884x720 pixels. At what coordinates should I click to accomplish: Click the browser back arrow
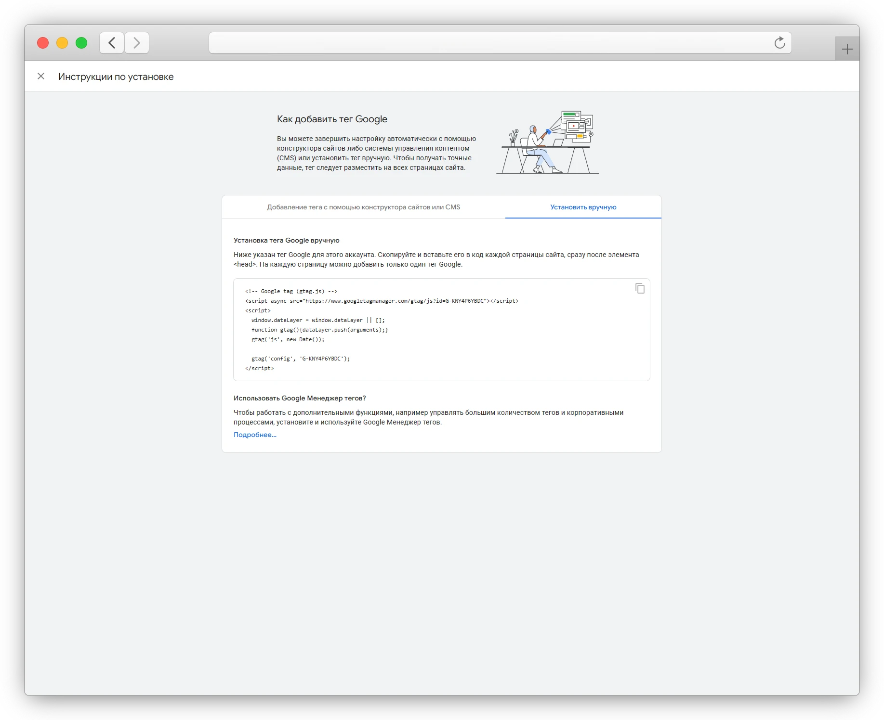pos(111,43)
